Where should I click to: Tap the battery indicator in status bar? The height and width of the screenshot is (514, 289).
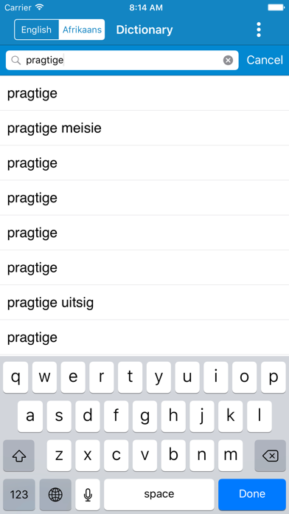(276, 7)
